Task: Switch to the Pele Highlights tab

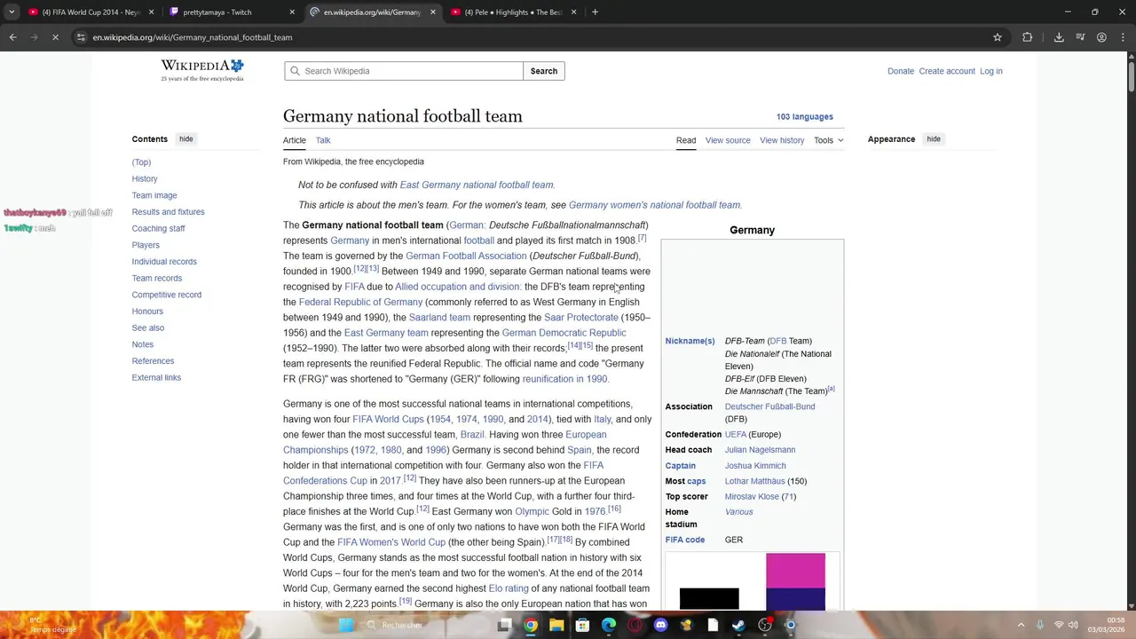Action: pos(513,12)
